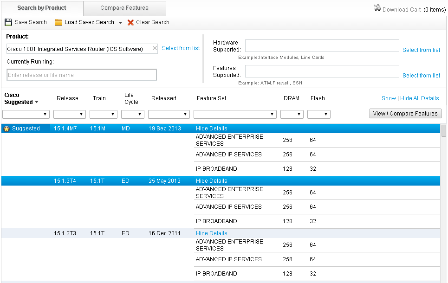Click the Show details link
Image resolution: width=448 pixels, height=283 pixels.
(389, 98)
